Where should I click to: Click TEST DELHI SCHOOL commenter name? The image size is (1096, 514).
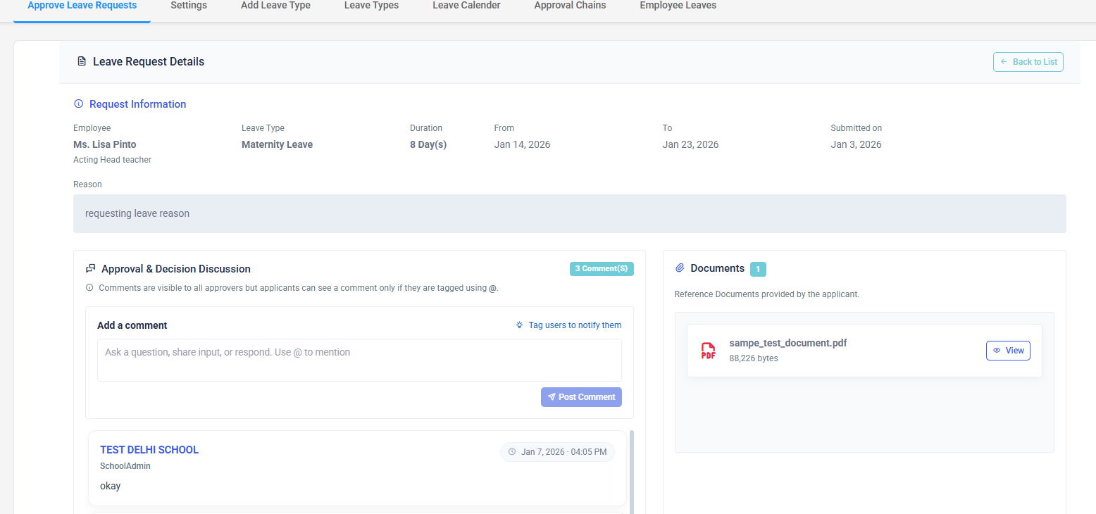pos(149,450)
